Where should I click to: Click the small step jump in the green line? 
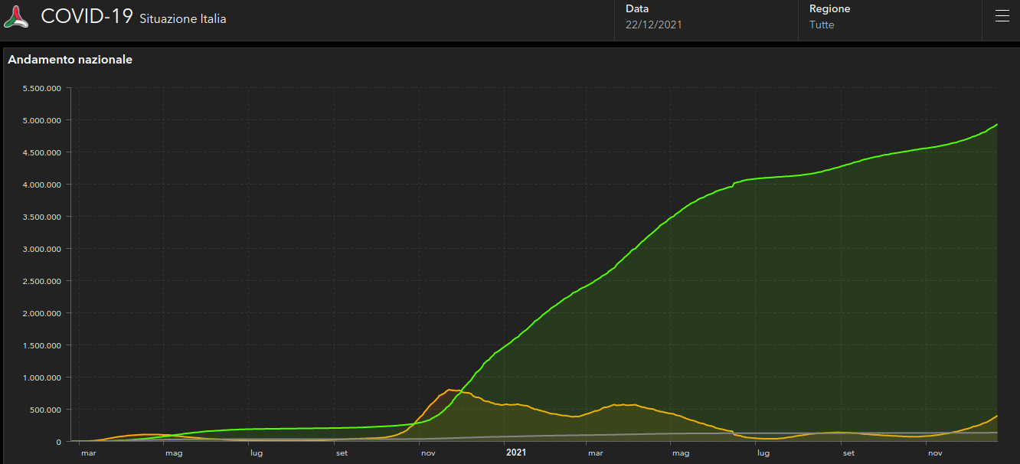click(x=733, y=185)
